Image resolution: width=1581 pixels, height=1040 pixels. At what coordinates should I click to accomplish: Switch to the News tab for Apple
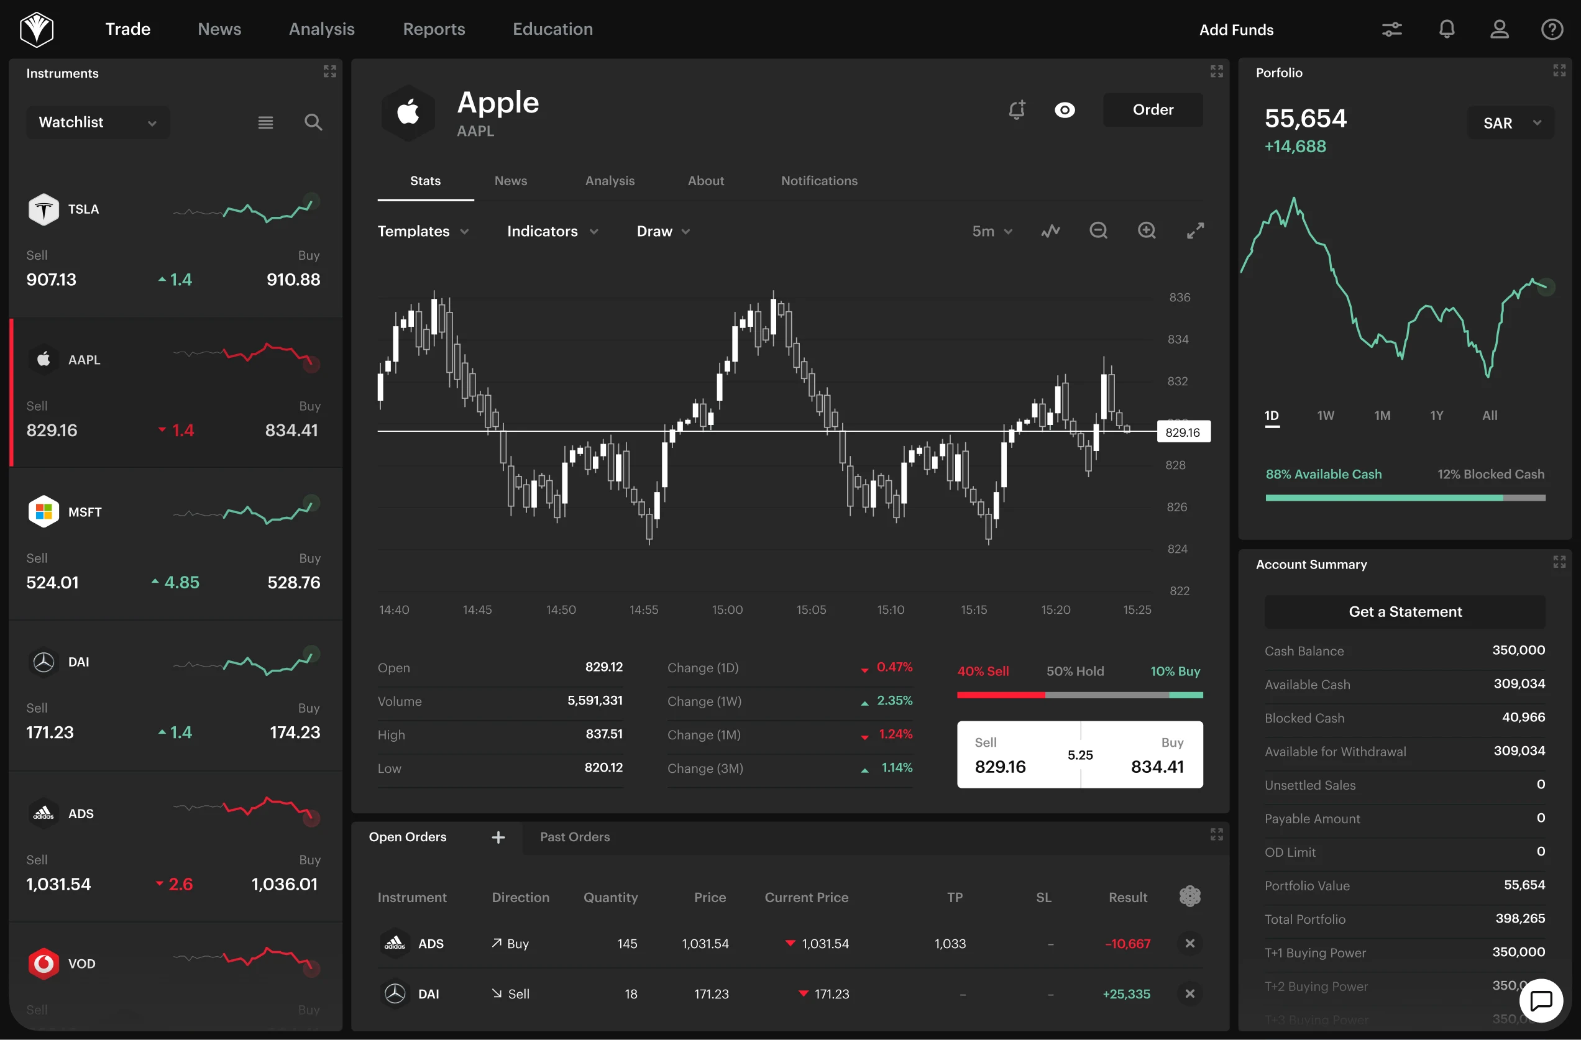coord(510,180)
